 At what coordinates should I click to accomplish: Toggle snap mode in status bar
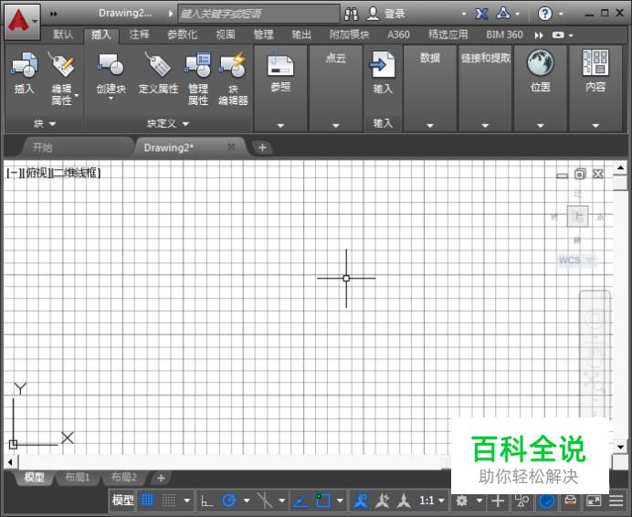[x=169, y=501]
